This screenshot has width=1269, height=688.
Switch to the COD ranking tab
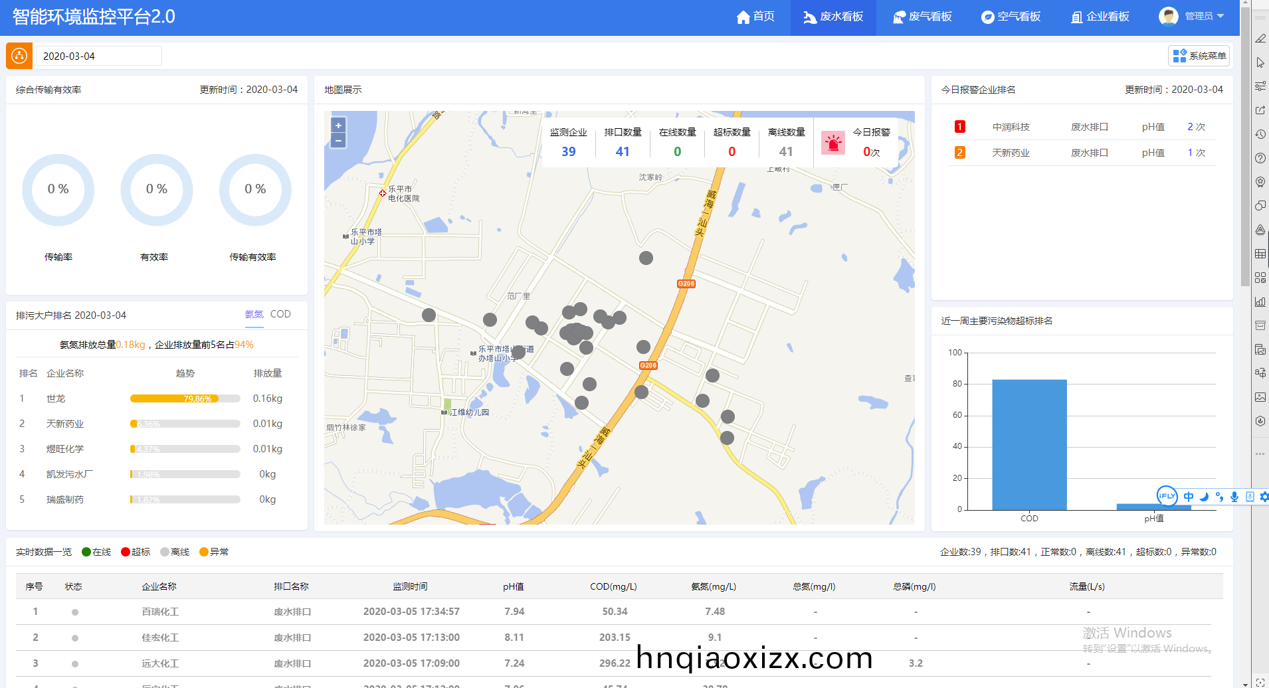pos(280,314)
